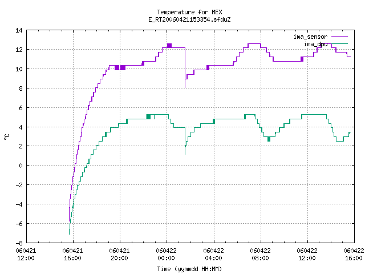
Task: Select the y-axis tick label '10'
Action: click(19, 69)
